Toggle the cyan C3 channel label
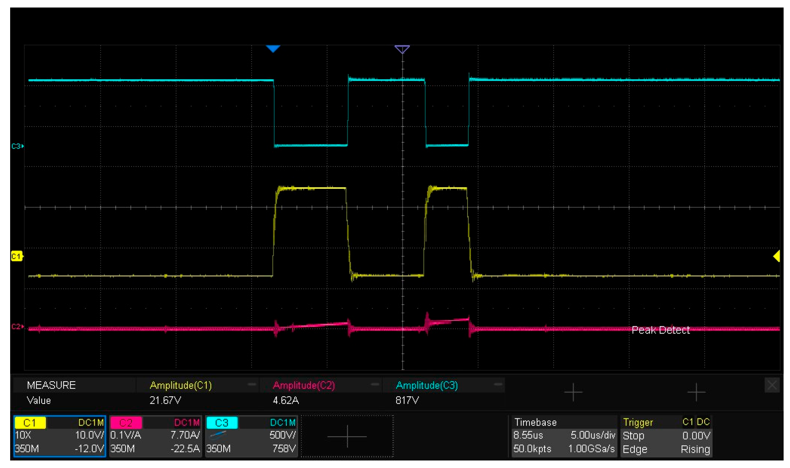The height and width of the screenshot is (468, 790). pos(222,423)
